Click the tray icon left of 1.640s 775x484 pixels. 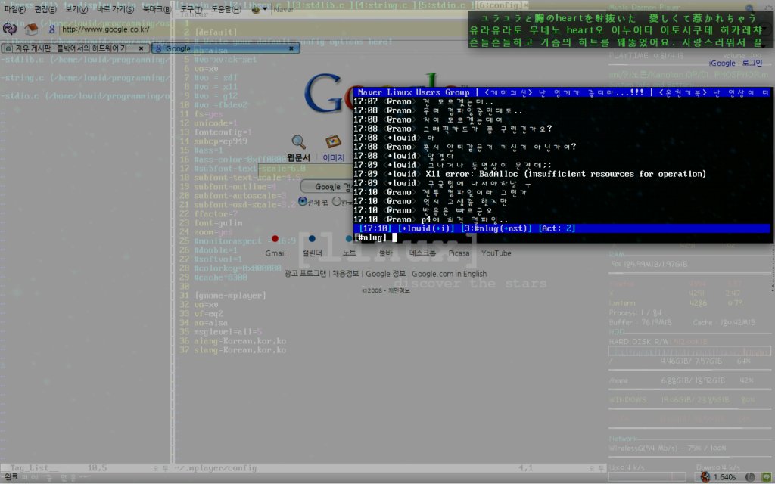705,476
